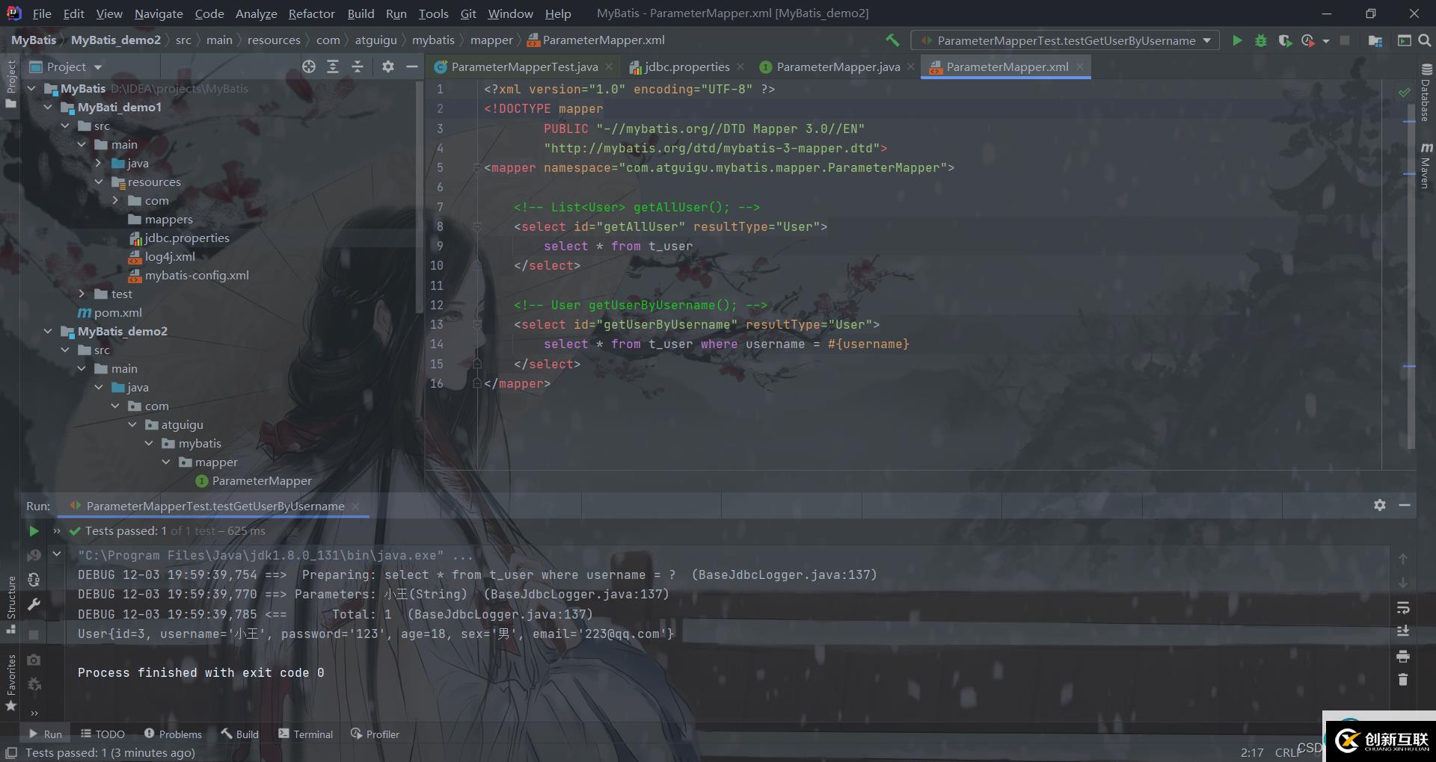
Task: Open Project panel options gear
Action: coord(387,66)
